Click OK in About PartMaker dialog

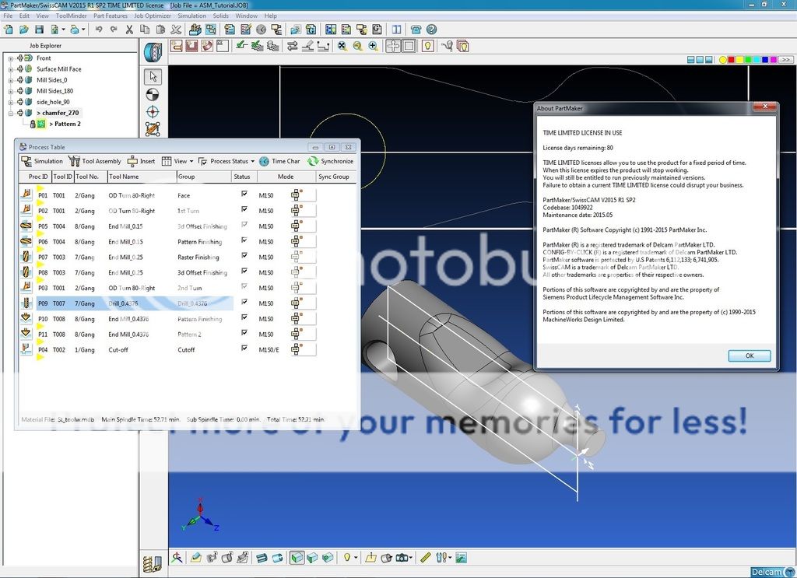(x=749, y=356)
